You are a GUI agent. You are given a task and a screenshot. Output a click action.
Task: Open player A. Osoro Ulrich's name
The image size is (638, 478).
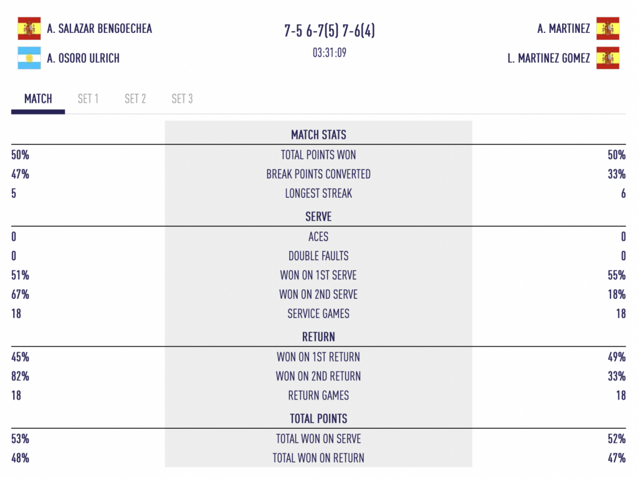pos(83,58)
